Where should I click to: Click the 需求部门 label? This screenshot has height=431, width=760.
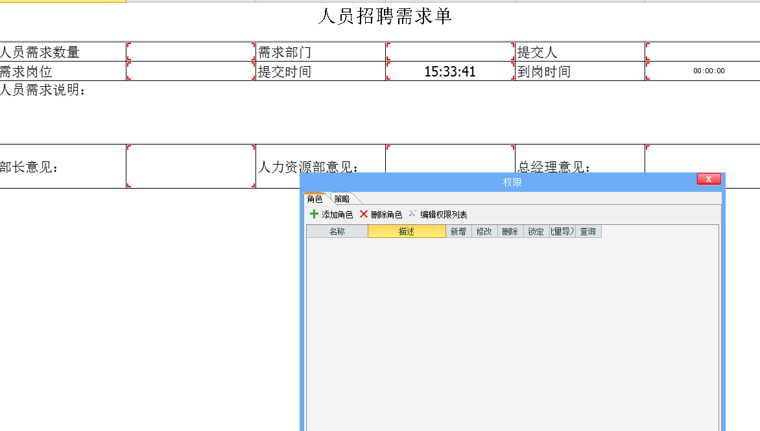pyautogui.click(x=285, y=52)
